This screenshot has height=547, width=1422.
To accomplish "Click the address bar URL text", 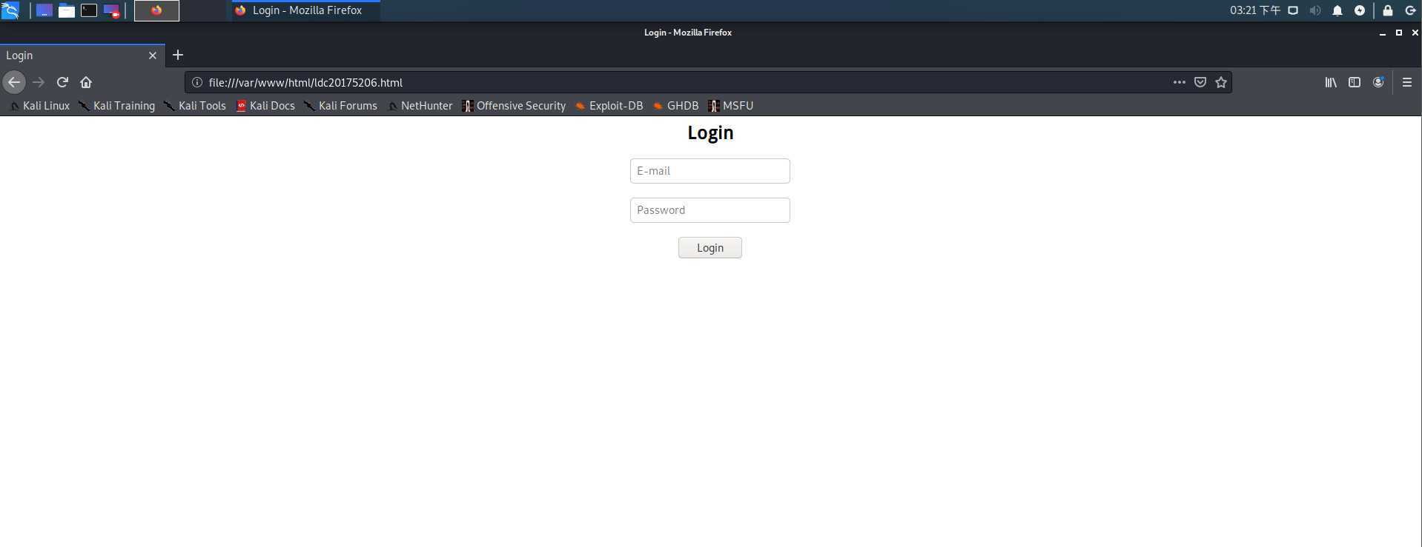I will coord(305,83).
